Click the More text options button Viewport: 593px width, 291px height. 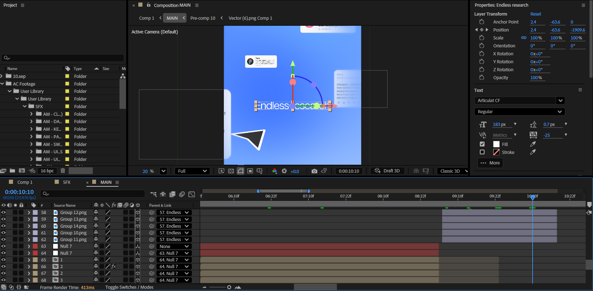click(490, 163)
